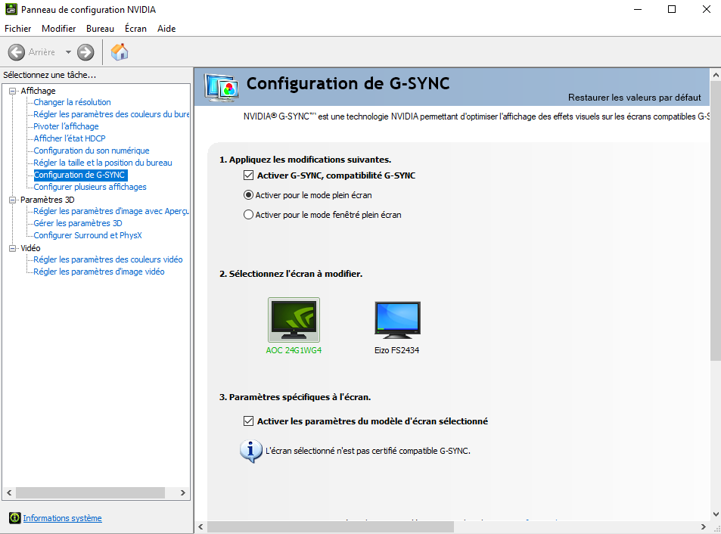The width and height of the screenshot is (721, 534).
Task: Open Pivoter l'affichage
Action: (x=67, y=126)
